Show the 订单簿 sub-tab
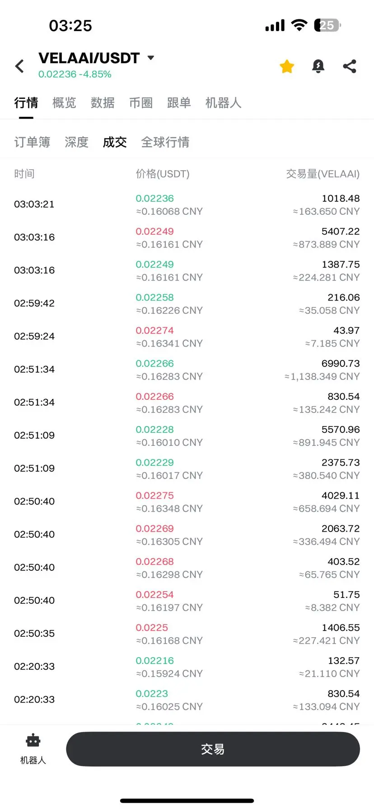The width and height of the screenshot is (374, 810). point(32,142)
